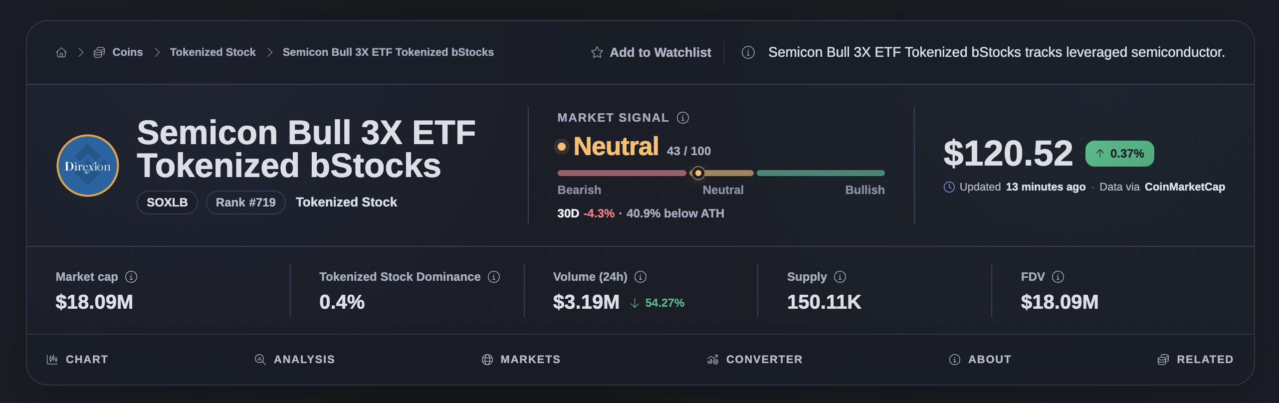The width and height of the screenshot is (1279, 403).
Task: Click the Market cap info icon
Action: [x=131, y=277]
